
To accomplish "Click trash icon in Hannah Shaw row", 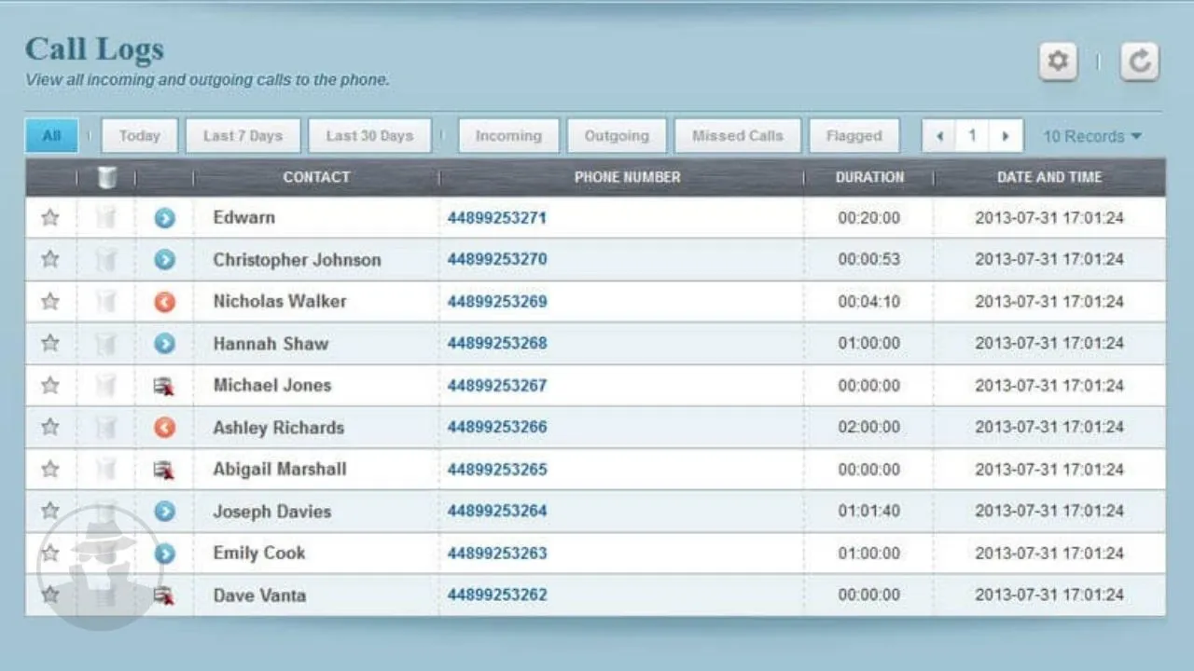I will (x=106, y=344).
